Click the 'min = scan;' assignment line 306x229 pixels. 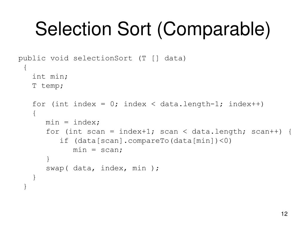98,150
